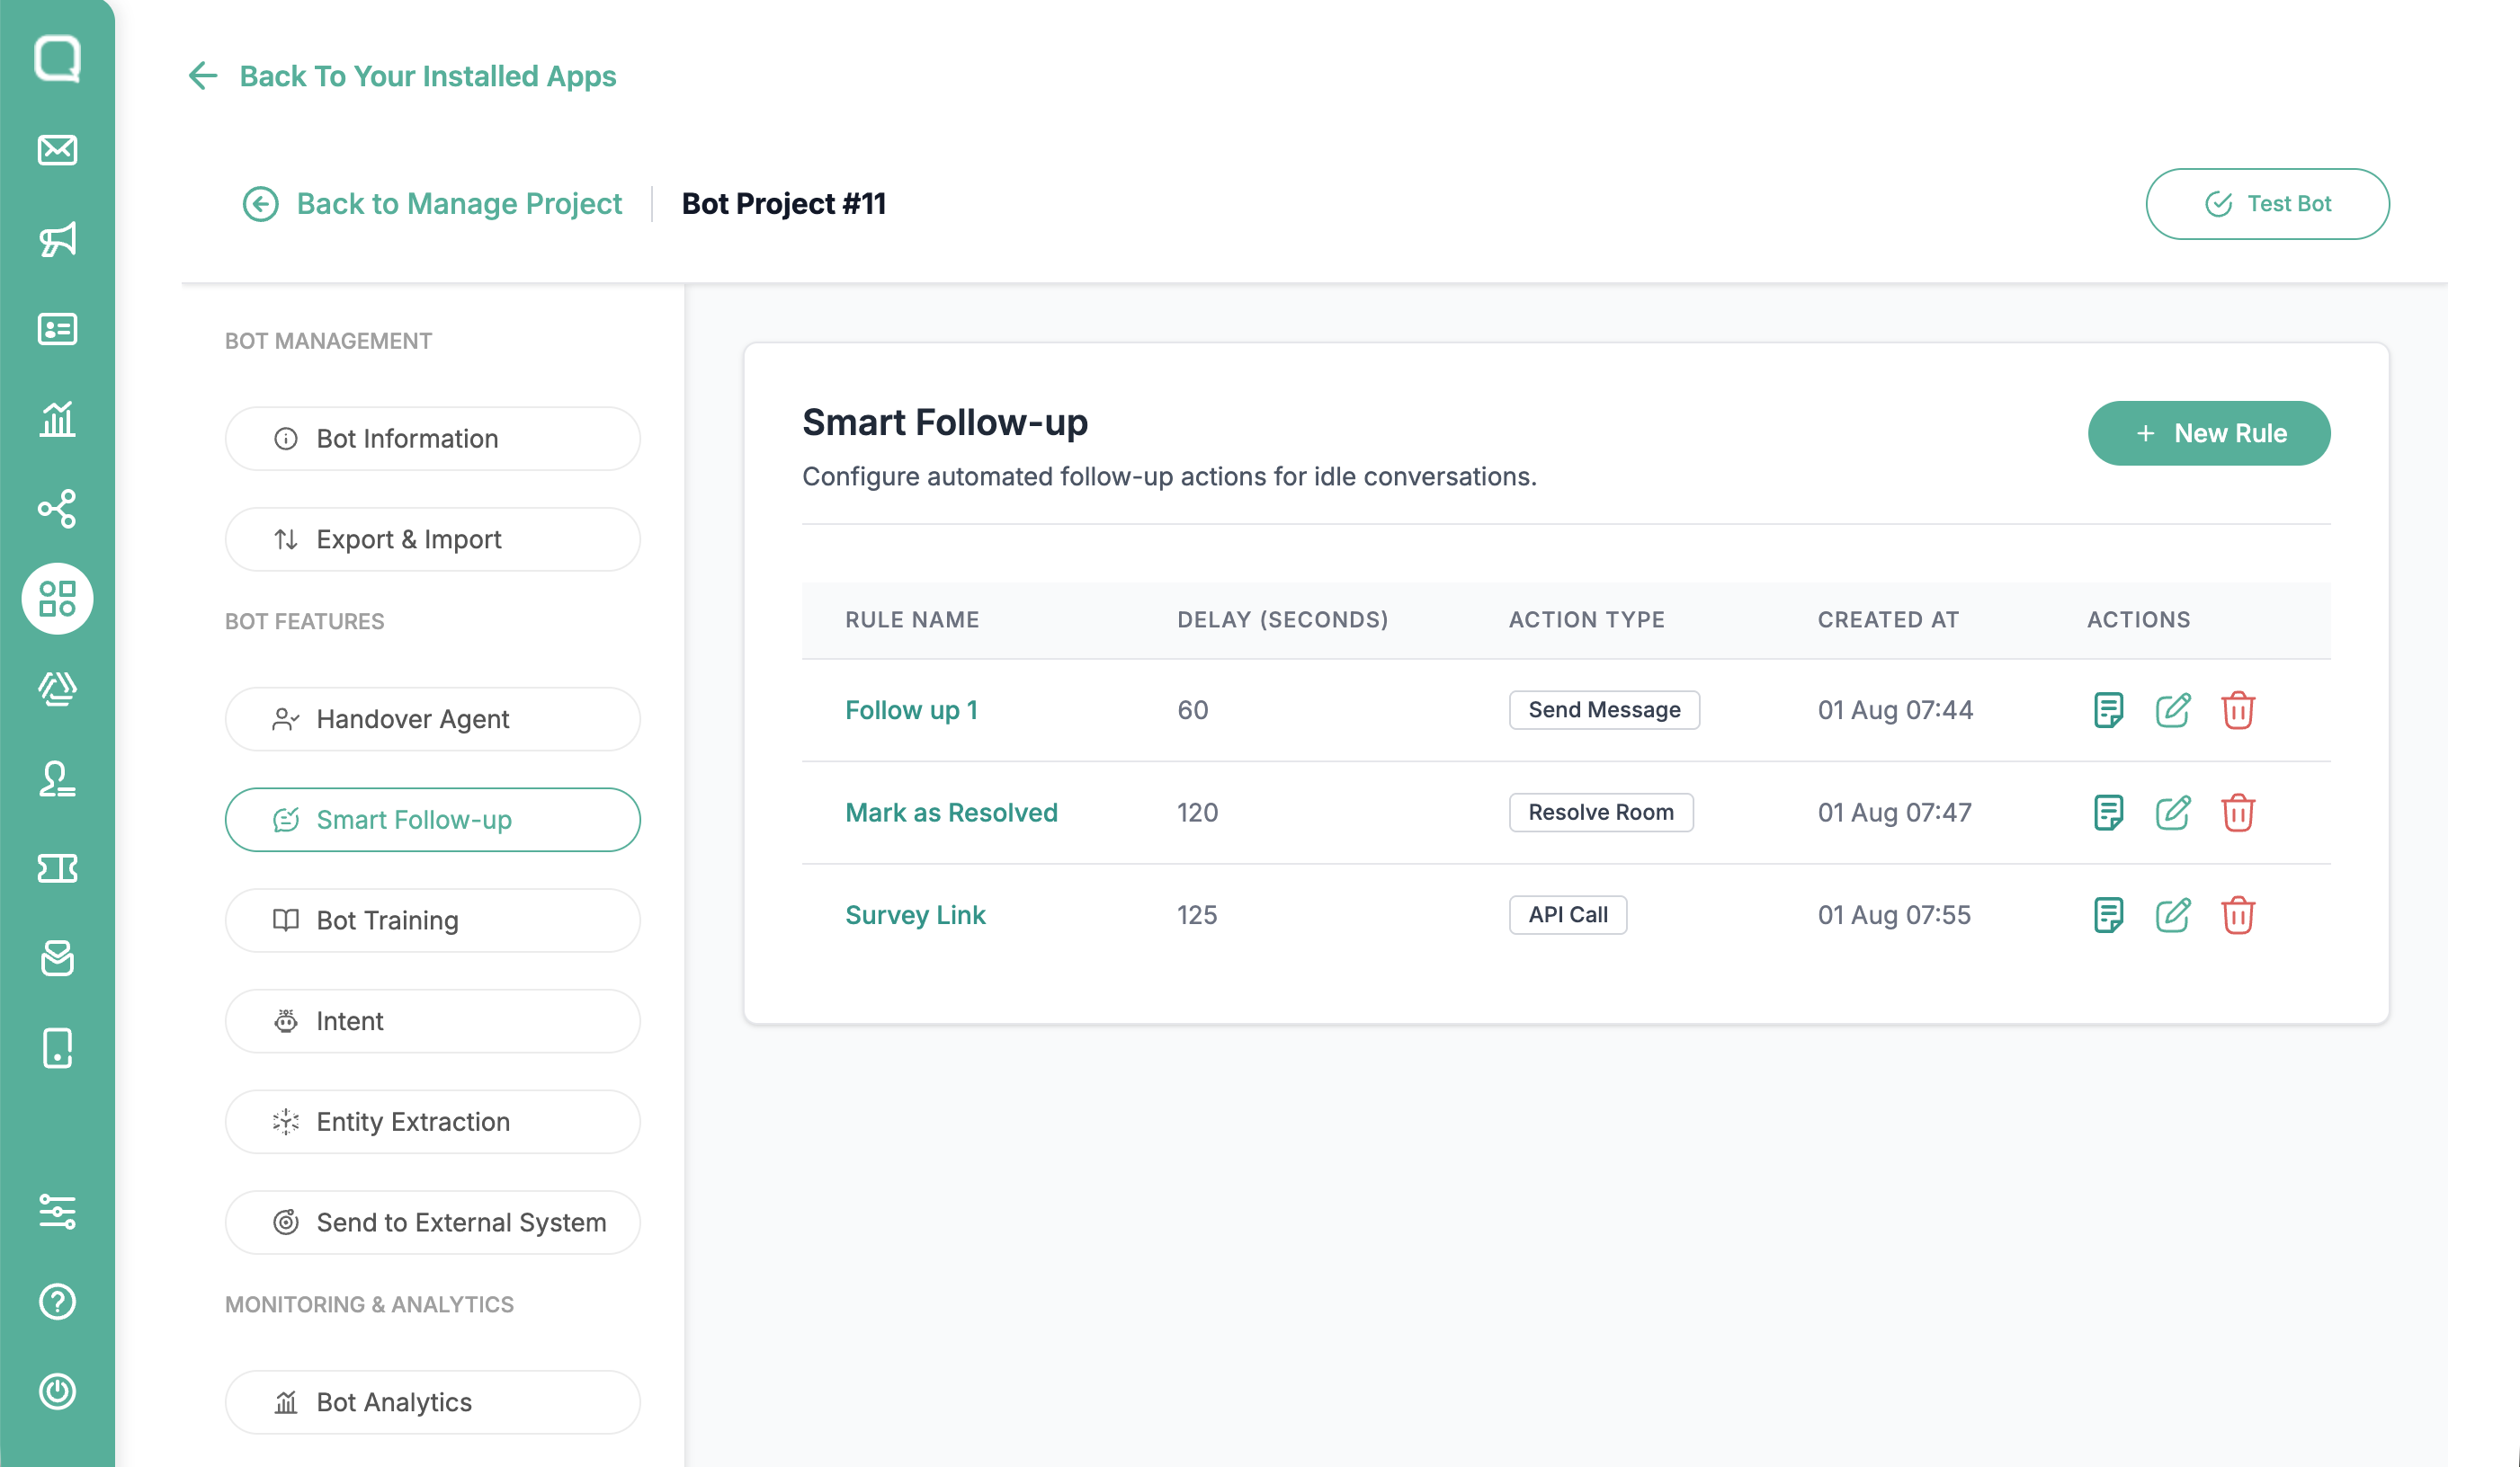
Task: Open the Mark as Resolved rule link
Action: click(x=951, y=813)
